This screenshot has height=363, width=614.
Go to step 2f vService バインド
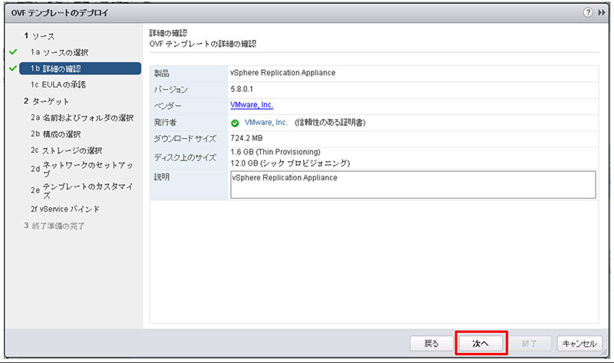point(65,209)
